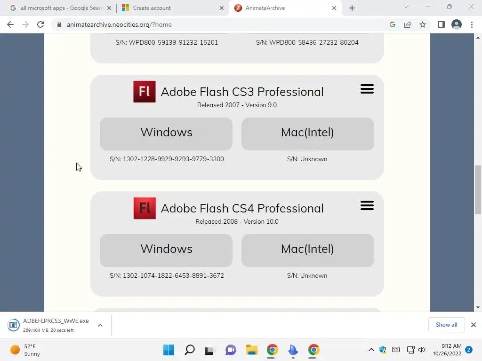This screenshot has height=361, width=482.
Task: Click the S/N WPD800-58436-27232-80204 text
Action: tap(307, 42)
